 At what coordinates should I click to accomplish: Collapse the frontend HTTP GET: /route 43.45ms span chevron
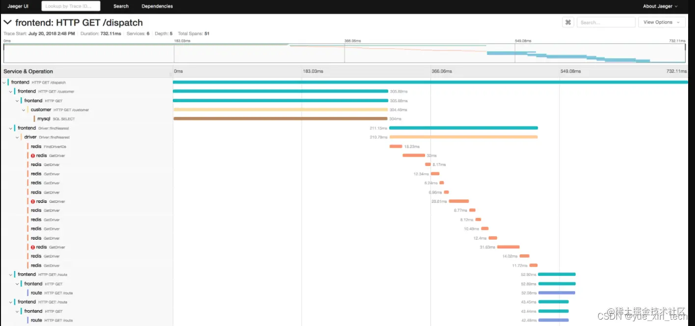[11, 302]
